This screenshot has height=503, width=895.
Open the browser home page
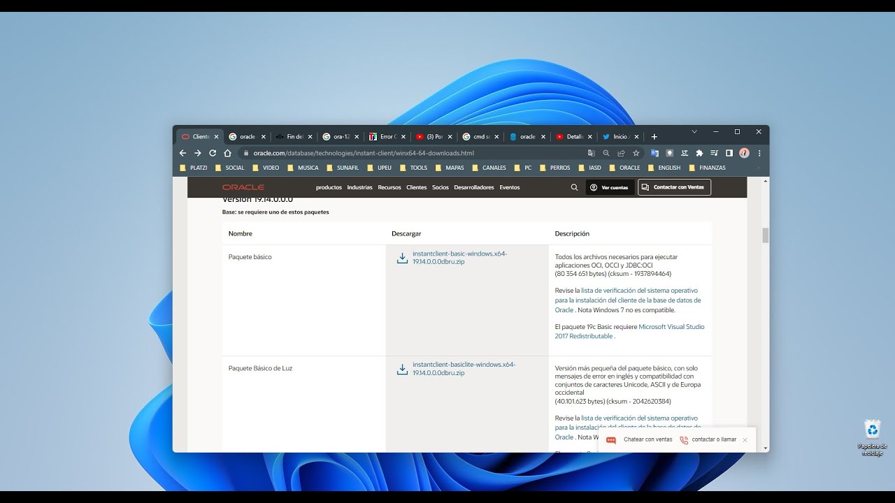(x=227, y=153)
